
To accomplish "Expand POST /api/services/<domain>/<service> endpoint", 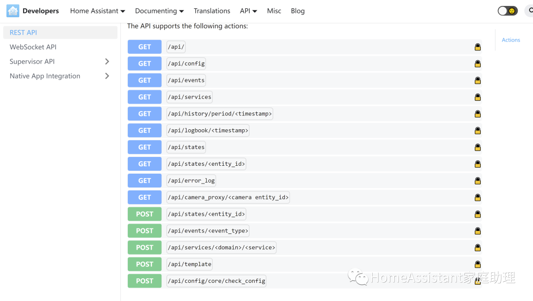I will [x=305, y=247].
